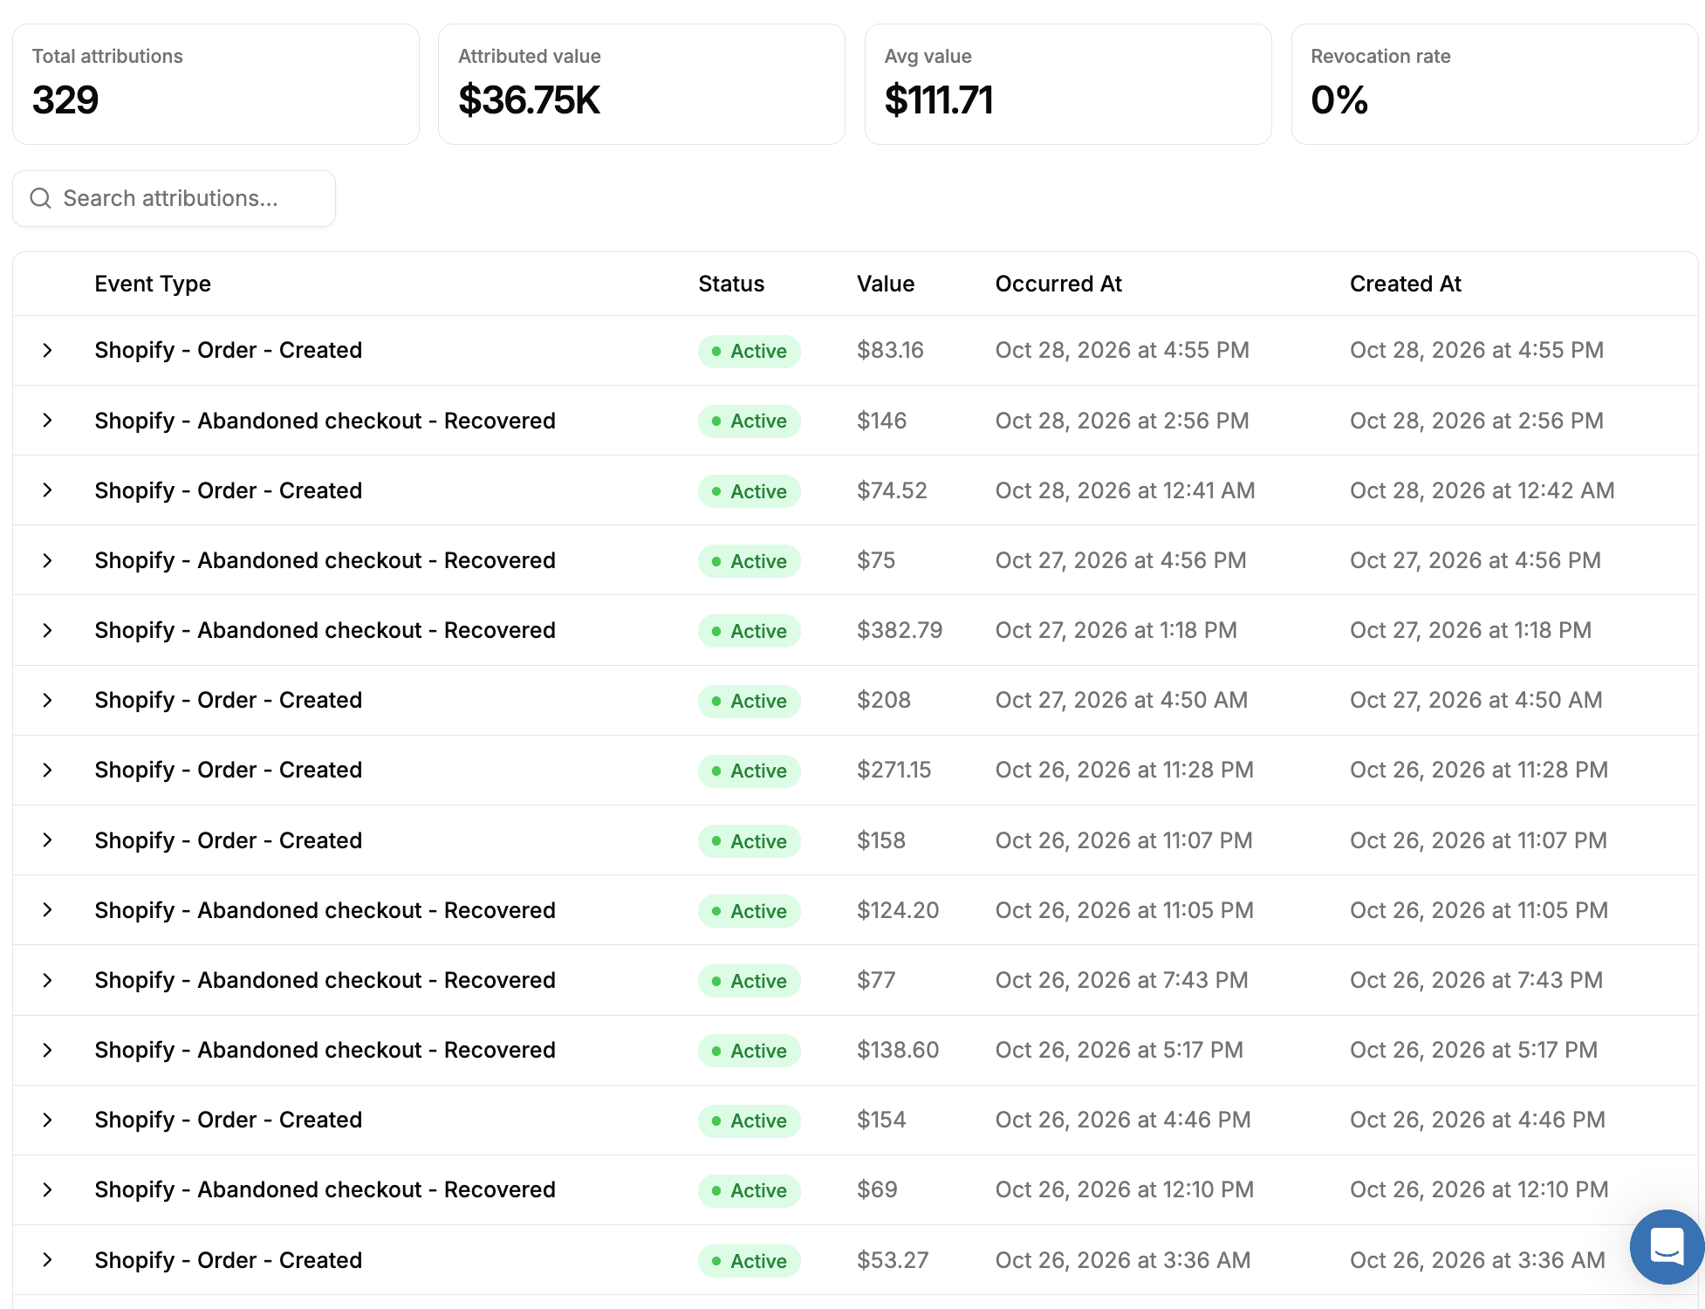Click occurred time Oct 26, 2026 at 4:46 PM
Screen dimensions: 1705x1309
[1123, 1120]
